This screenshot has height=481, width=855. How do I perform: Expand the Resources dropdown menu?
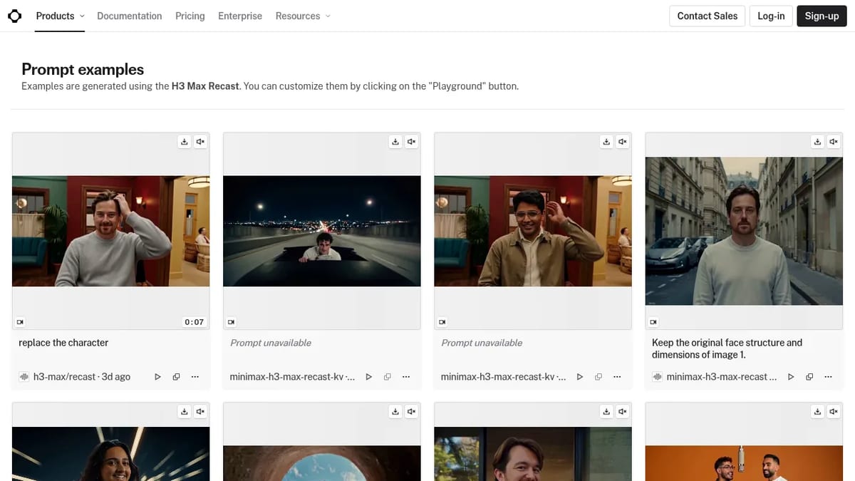[x=303, y=16]
